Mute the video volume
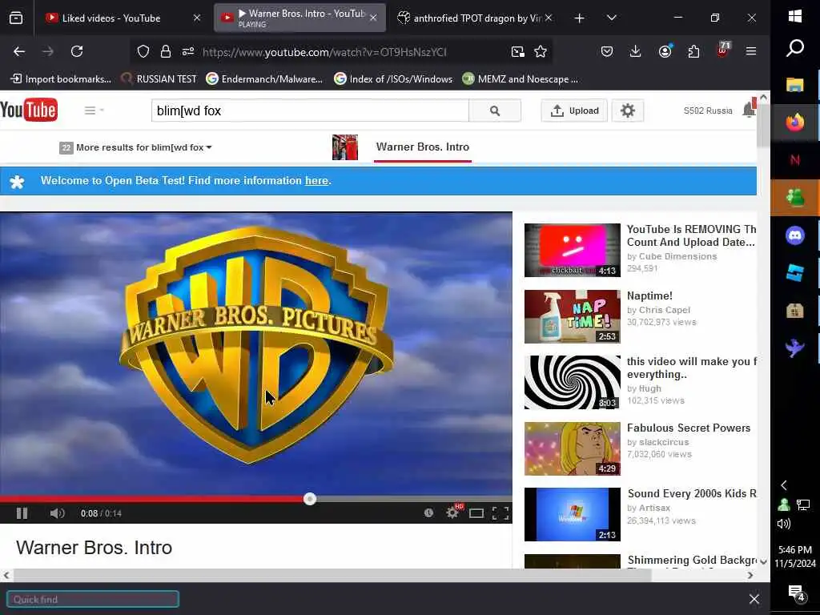The width and height of the screenshot is (820, 615). click(57, 513)
